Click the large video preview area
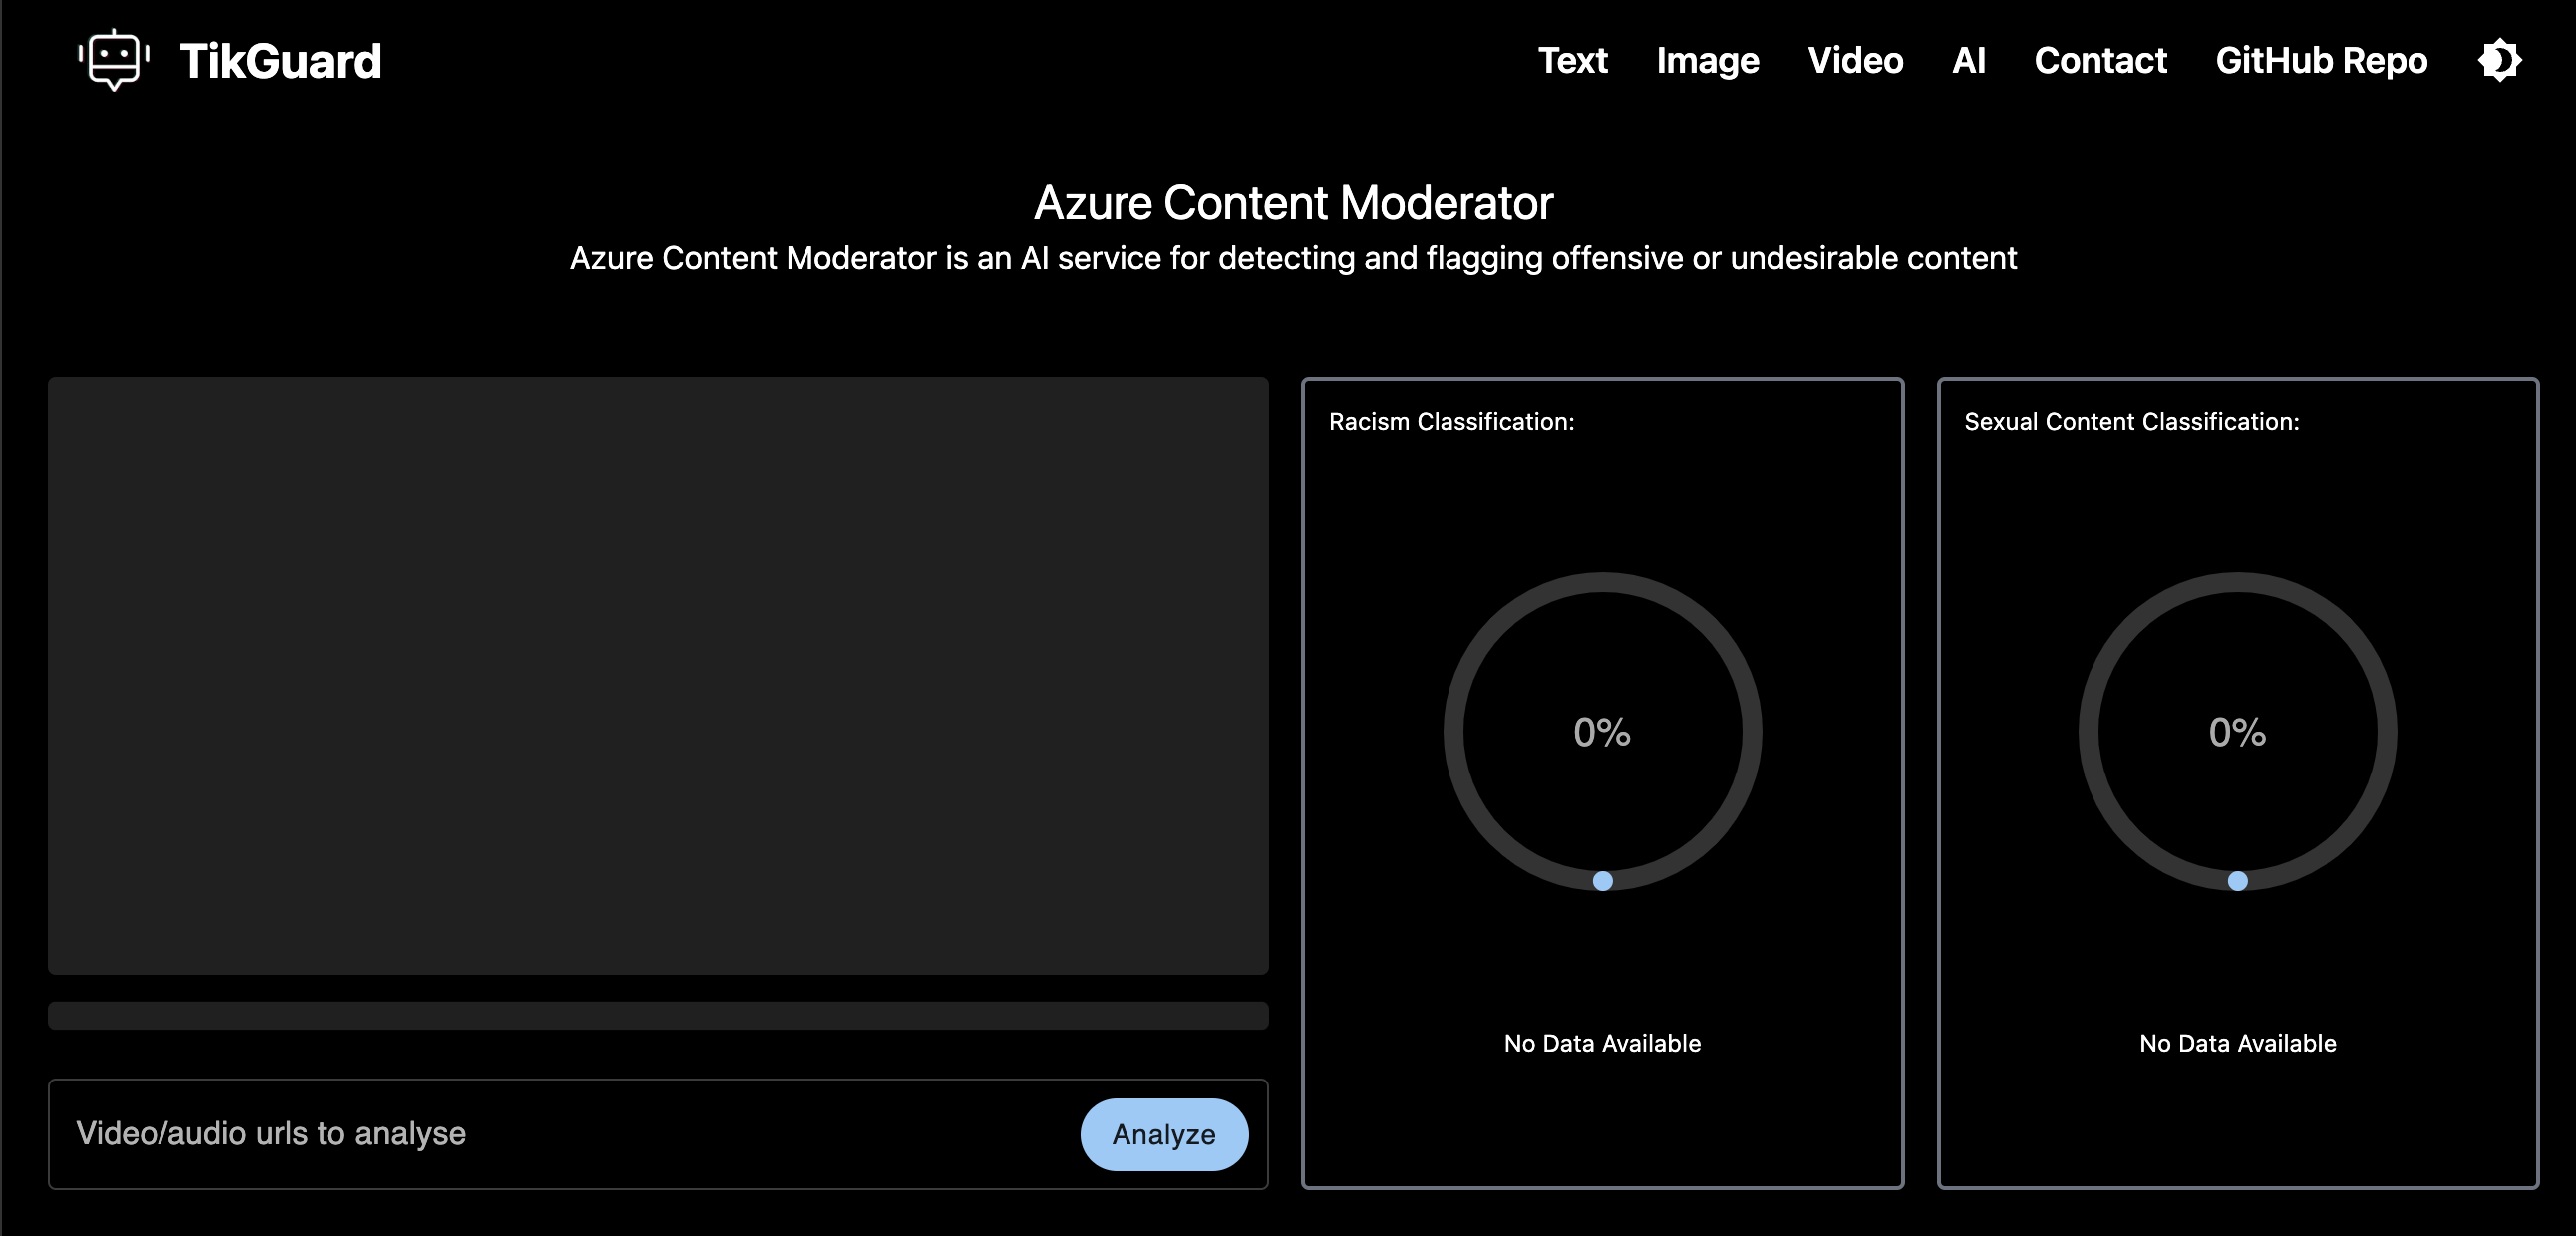Image resolution: width=2576 pixels, height=1236 pixels. (658, 675)
